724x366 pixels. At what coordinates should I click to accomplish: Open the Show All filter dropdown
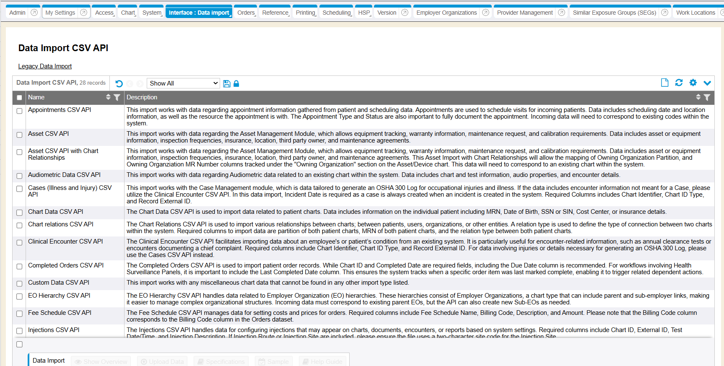(183, 83)
